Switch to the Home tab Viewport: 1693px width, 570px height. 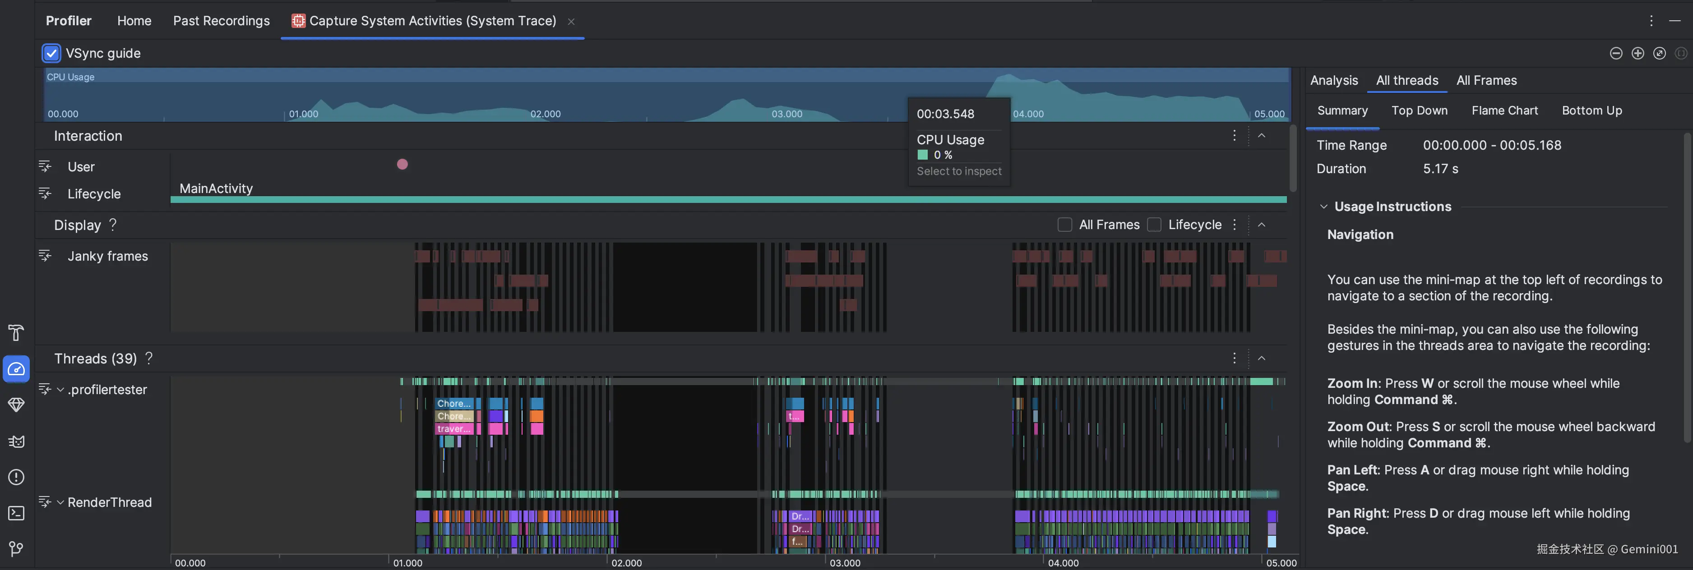point(134,21)
